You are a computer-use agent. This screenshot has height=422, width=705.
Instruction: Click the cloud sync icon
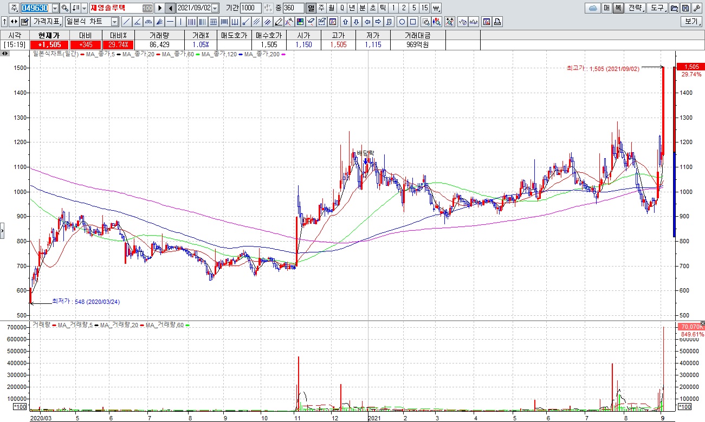click(593, 8)
